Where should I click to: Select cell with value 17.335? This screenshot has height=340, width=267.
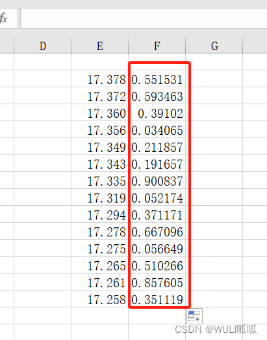[100, 180]
